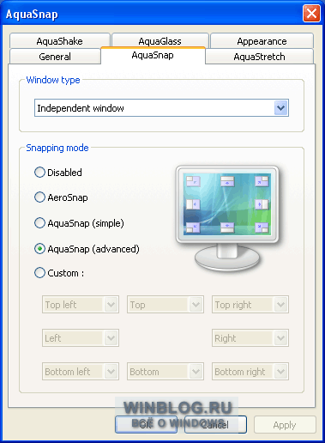Click the top-center snap icon on monitor preview

pyautogui.click(x=227, y=181)
